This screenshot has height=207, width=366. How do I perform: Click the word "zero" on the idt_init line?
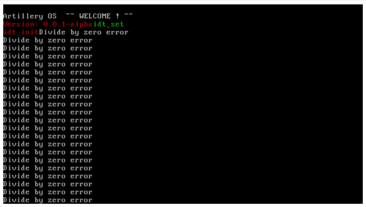[92, 33]
